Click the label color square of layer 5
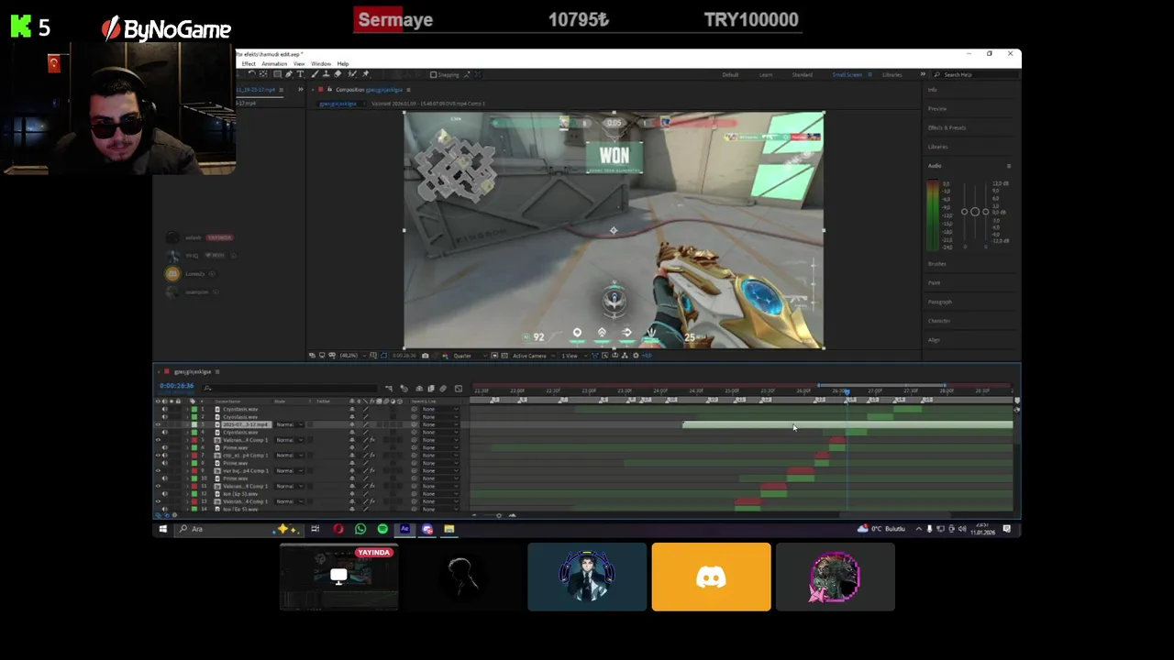1174x660 pixels. point(194,440)
